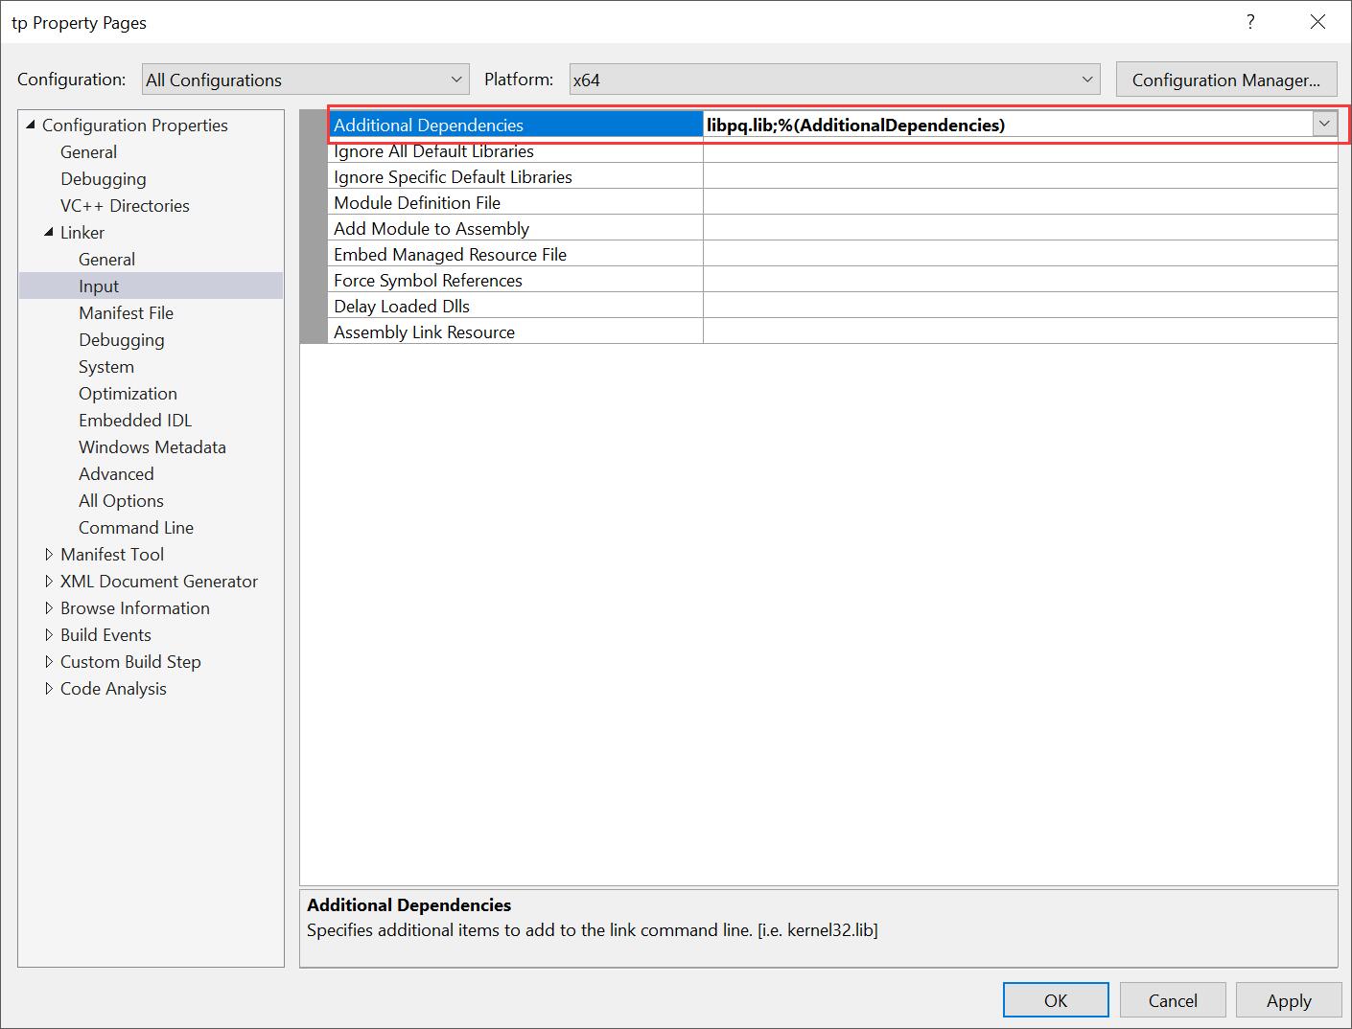1352x1029 pixels.
Task: Expand the XML Document Generator section
Action: click(51, 581)
